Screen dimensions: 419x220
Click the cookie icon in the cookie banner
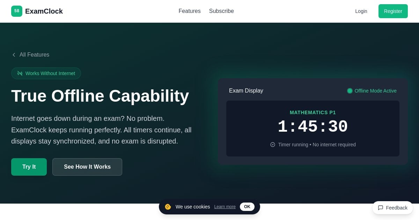[x=168, y=207]
